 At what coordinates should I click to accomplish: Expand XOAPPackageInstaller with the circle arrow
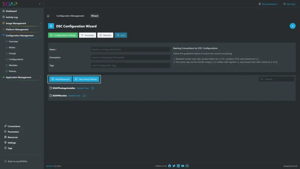tap(92, 88)
